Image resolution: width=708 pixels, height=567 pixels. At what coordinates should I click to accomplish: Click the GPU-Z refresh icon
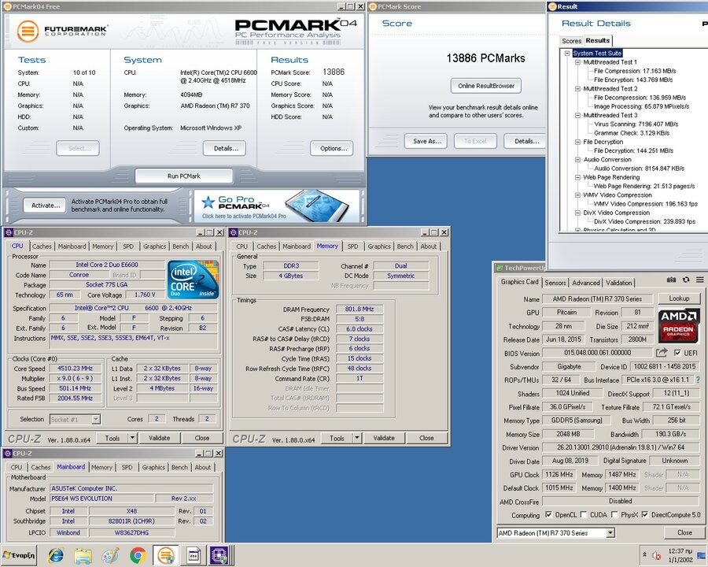(x=686, y=280)
